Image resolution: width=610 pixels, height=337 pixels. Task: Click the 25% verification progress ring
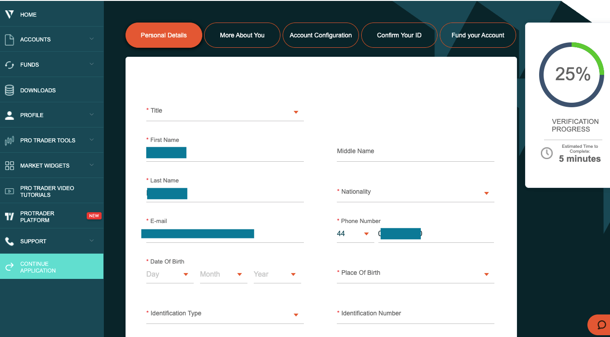pyautogui.click(x=572, y=75)
